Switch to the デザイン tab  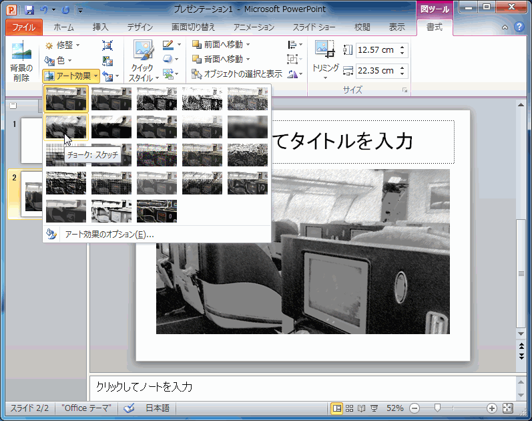pos(140,27)
